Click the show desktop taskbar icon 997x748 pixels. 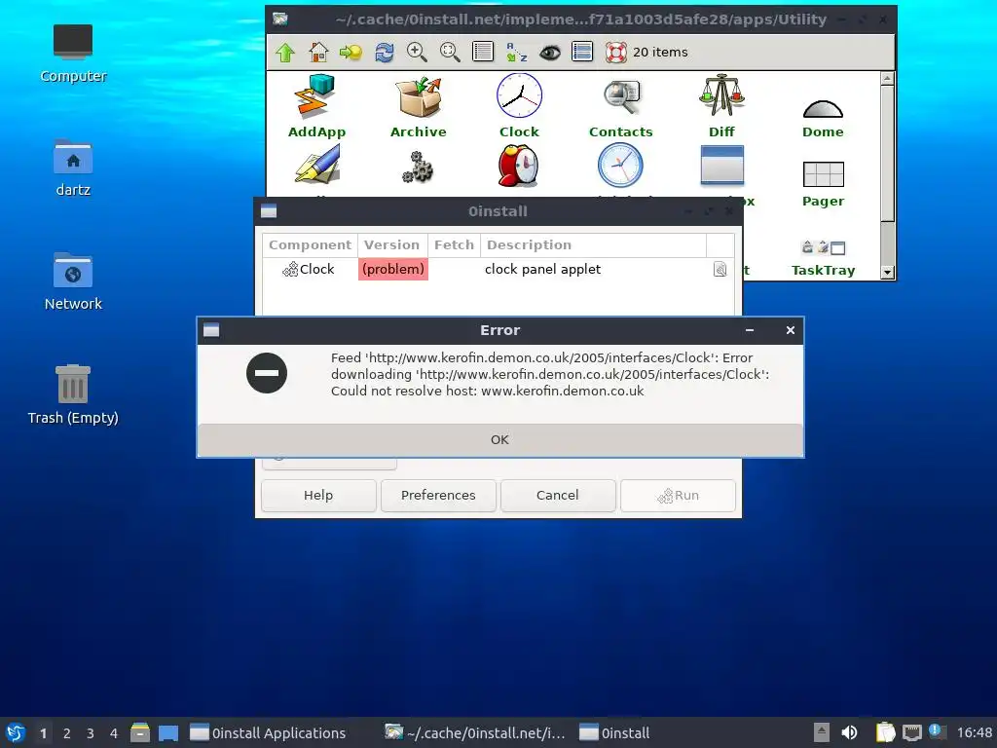pyautogui.click(x=168, y=732)
